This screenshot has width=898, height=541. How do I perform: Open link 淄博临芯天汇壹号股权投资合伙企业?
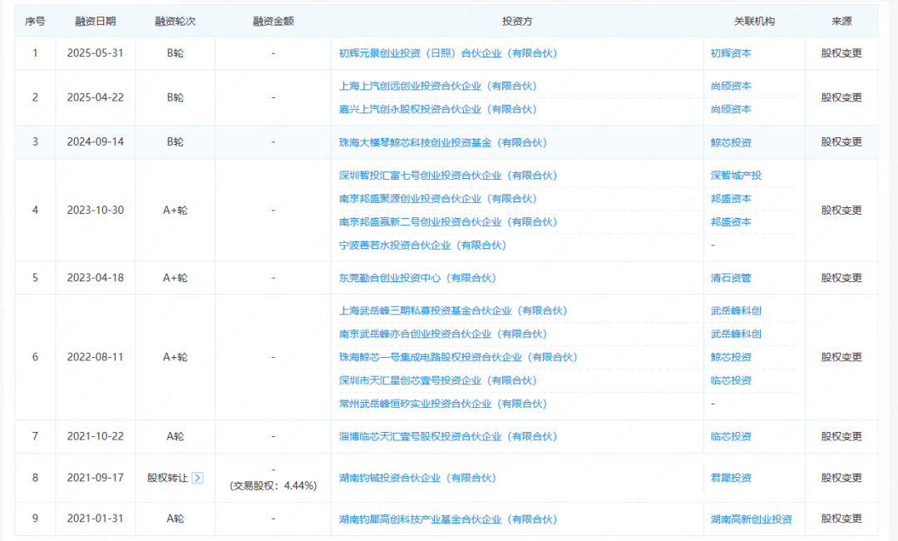(456, 436)
